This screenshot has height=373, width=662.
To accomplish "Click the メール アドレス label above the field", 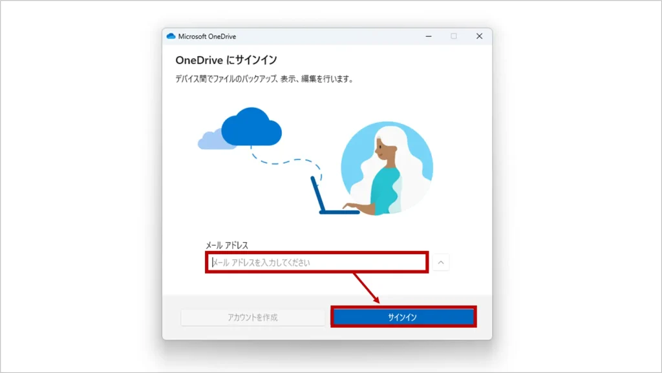I will tap(227, 245).
